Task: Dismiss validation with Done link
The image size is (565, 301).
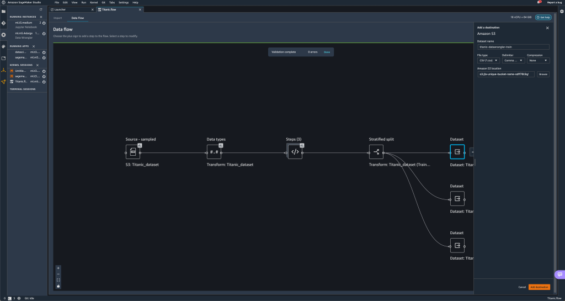Action: point(327,52)
